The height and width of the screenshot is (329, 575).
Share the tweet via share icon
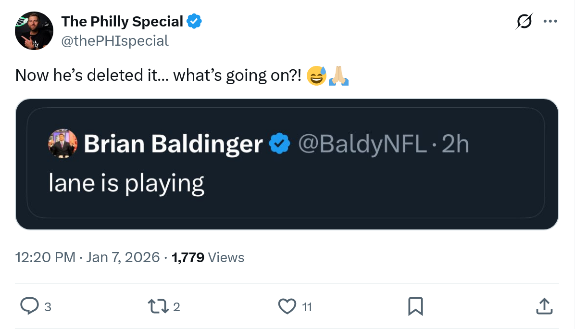pyautogui.click(x=542, y=306)
